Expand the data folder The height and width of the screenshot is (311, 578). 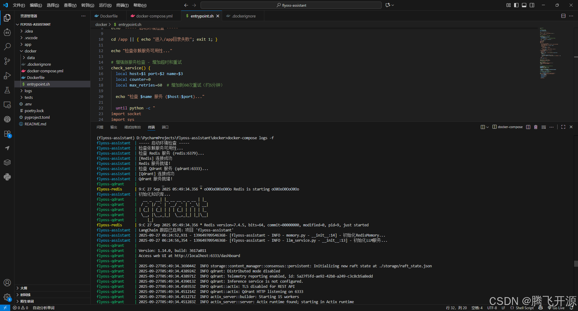(52, 58)
